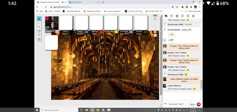Image resolution: width=237 pixels, height=112 pixels.
Task: Zoom out with the minus button
Action: (x=155, y=36)
